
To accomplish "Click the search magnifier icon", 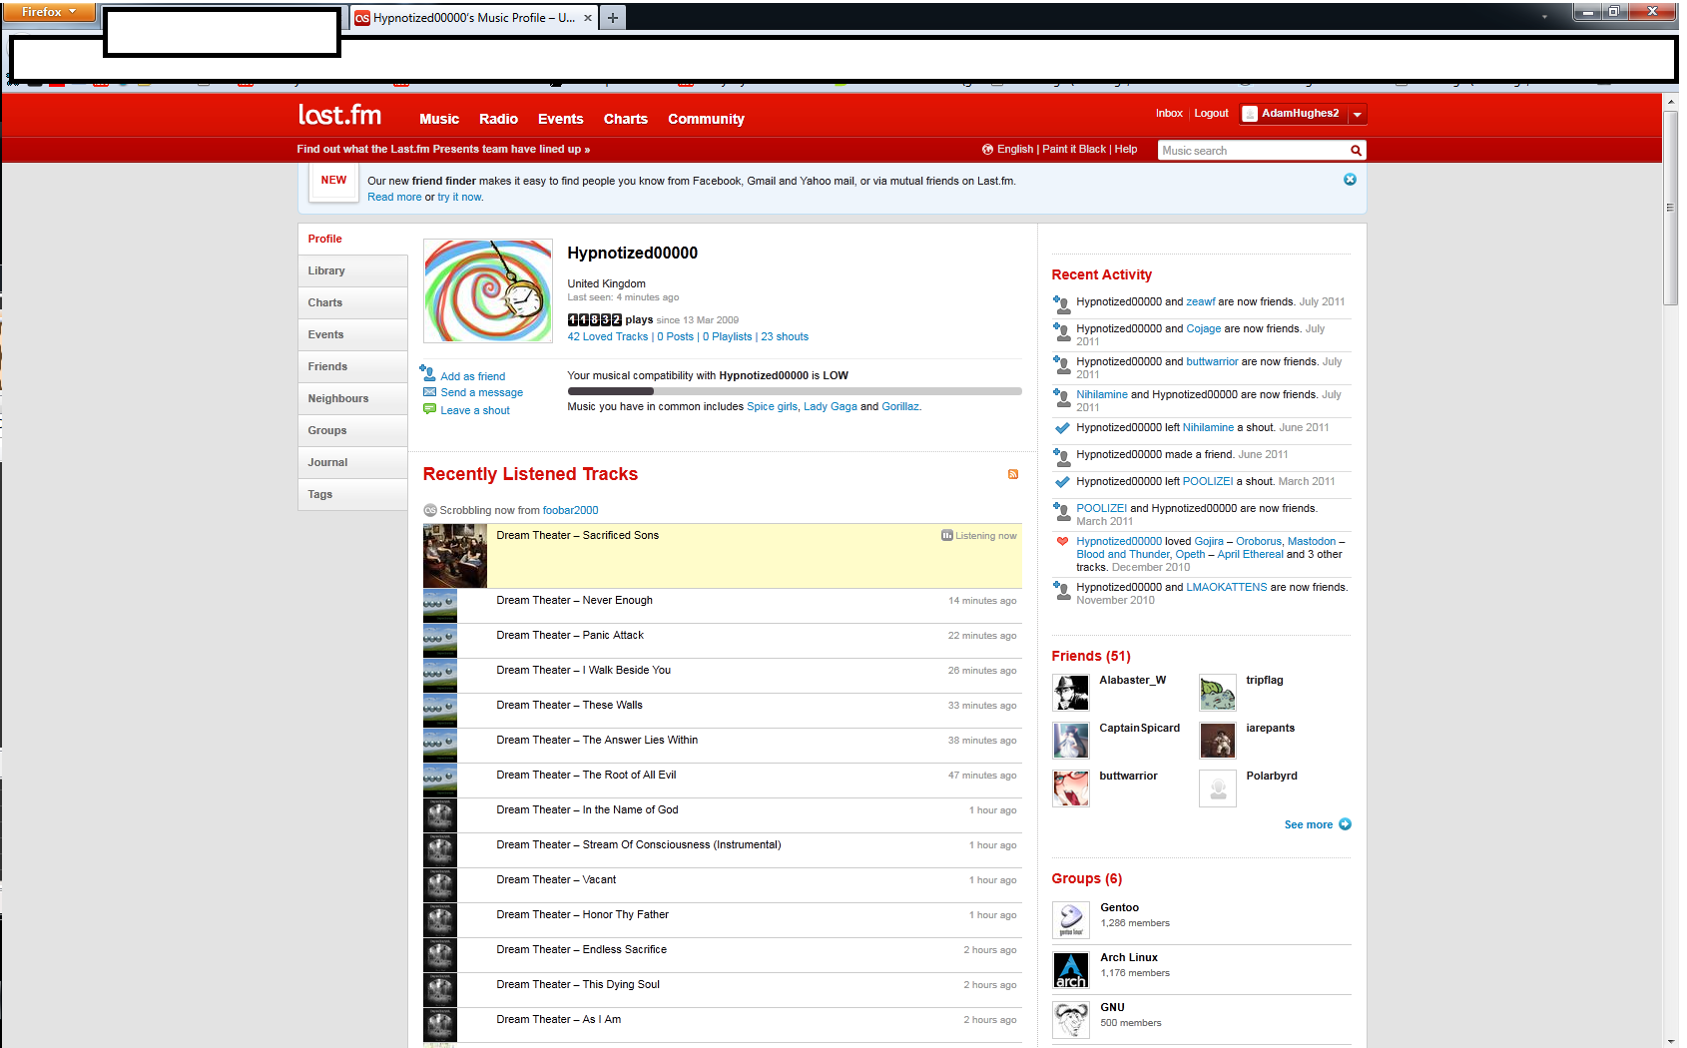I will click(1356, 151).
